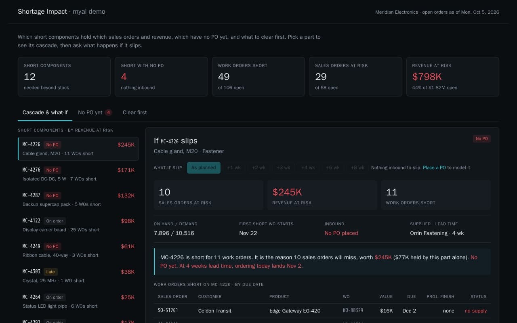Click the 'no supply' status cell
517x323 pixels.
[476, 311]
